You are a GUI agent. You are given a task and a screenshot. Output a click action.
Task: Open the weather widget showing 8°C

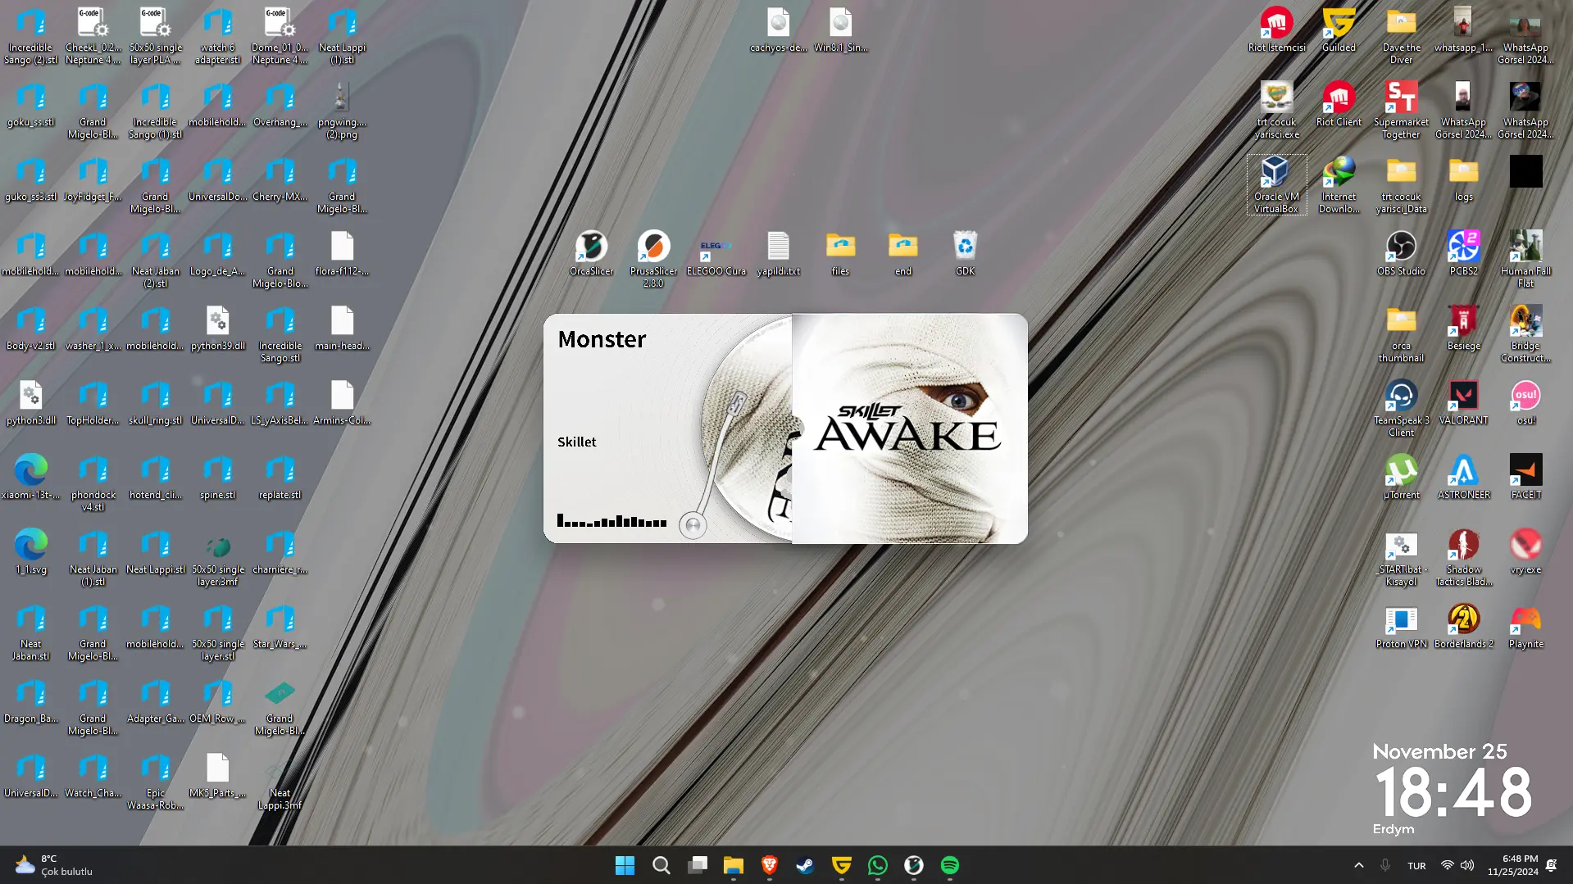point(53,865)
